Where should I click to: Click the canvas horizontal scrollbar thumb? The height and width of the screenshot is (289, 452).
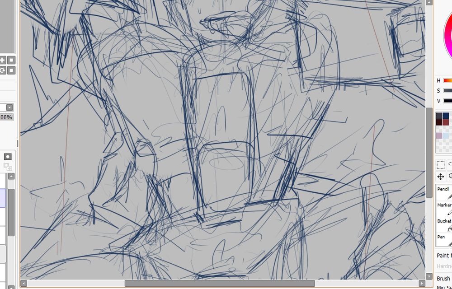tap(220, 284)
